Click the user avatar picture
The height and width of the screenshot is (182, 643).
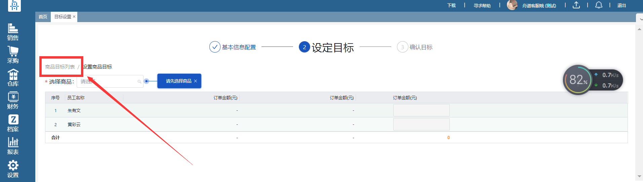512,5
